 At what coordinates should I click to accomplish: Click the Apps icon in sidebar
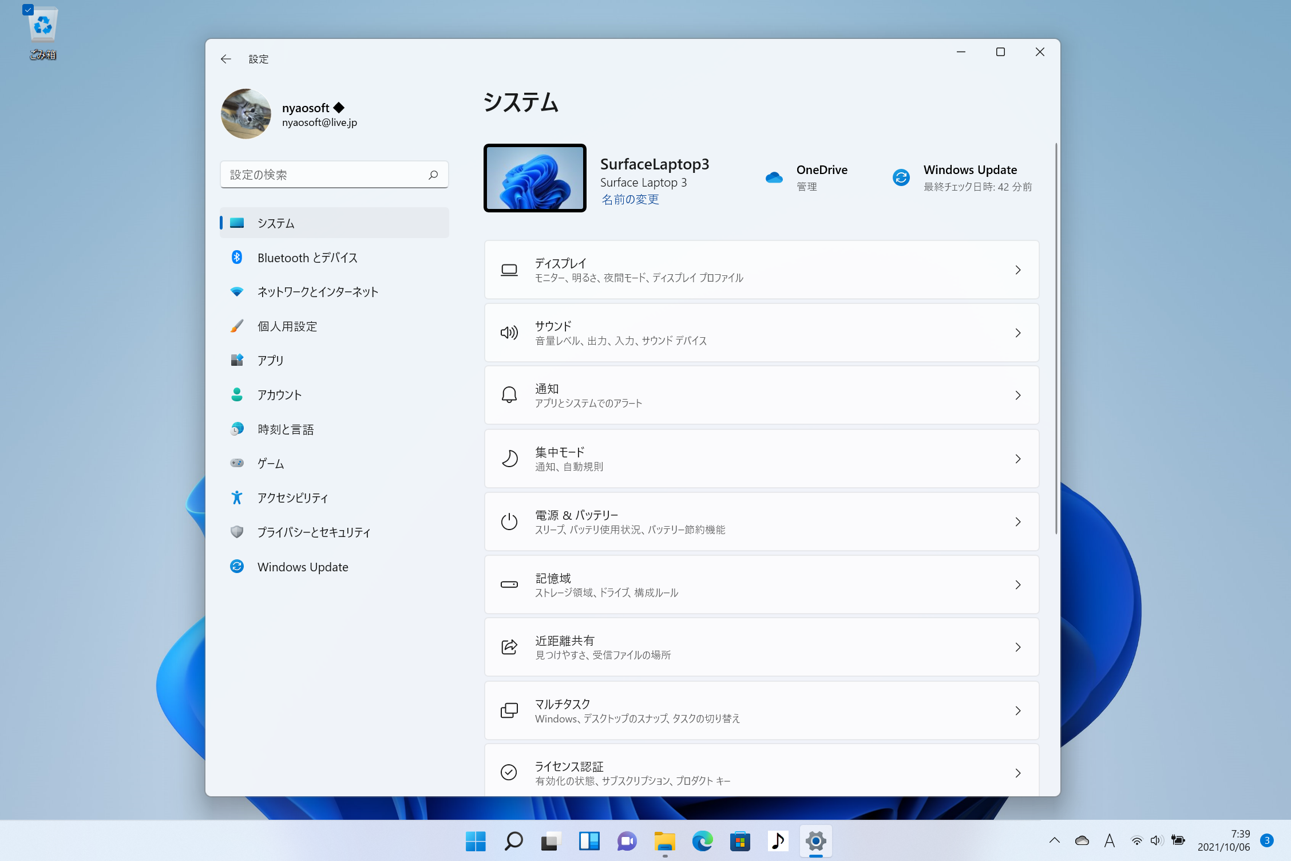[x=237, y=360]
